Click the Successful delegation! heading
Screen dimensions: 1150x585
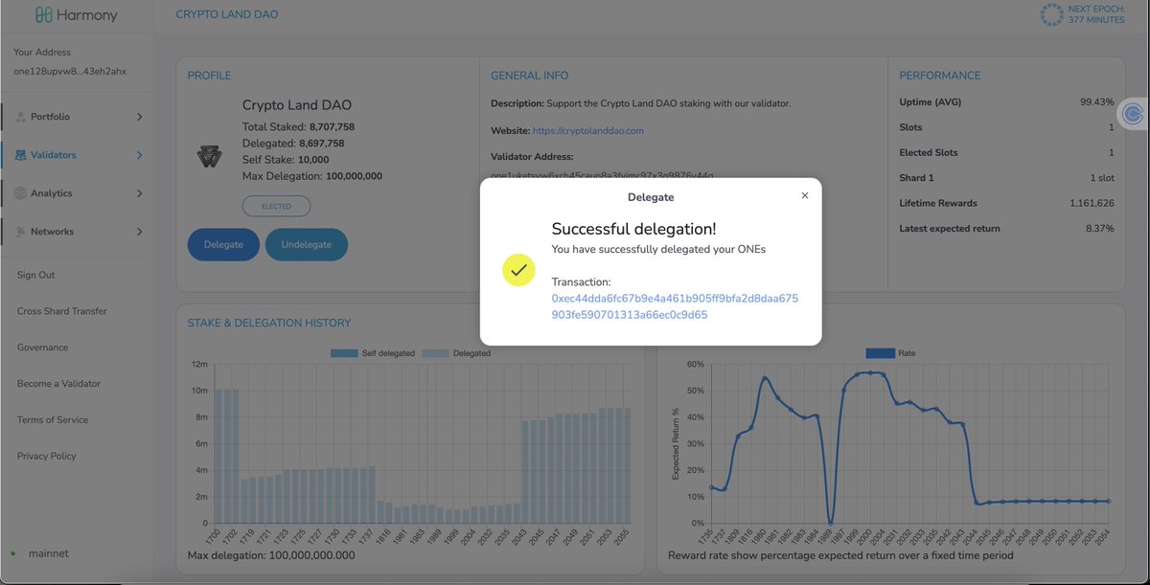[x=633, y=229]
